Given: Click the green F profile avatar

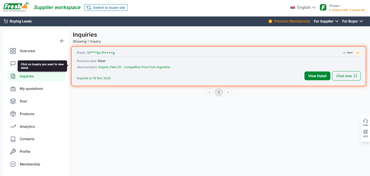Looking at the screenshot, I should tap(323, 7).
